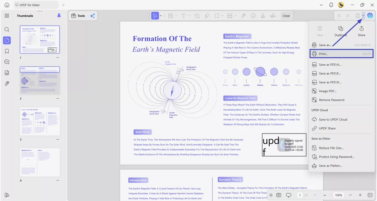Choose Print... from the menu
Image resolution: width=377 pixels, height=201 pixels.
tap(341, 54)
